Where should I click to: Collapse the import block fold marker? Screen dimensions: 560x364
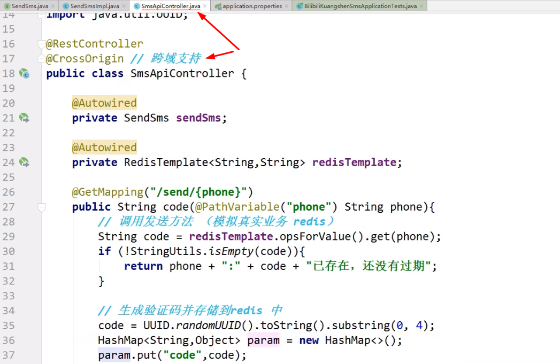pyautogui.click(x=41, y=15)
